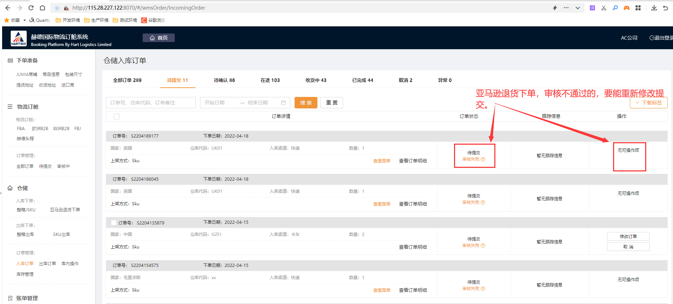Click the translate icon in browser toolbar

click(592, 8)
